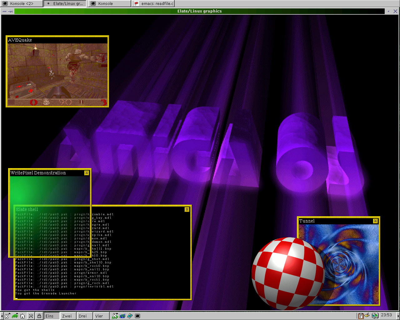Click the maps/b_nail0.bsp line in shell

pyautogui.click(x=62, y=276)
